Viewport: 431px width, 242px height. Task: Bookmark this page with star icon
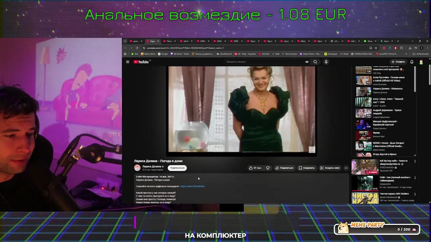coord(376,48)
